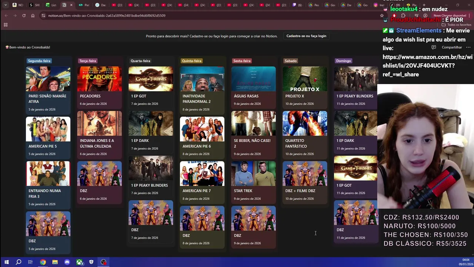Open Chrome from the taskbar
The width and height of the screenshot is (474, 267).
point(43,262)
